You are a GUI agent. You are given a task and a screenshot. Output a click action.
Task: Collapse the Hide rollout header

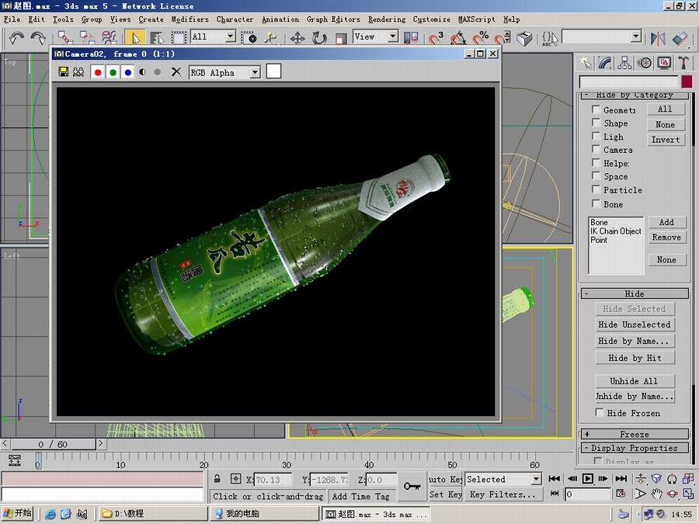tap(635, 293)
